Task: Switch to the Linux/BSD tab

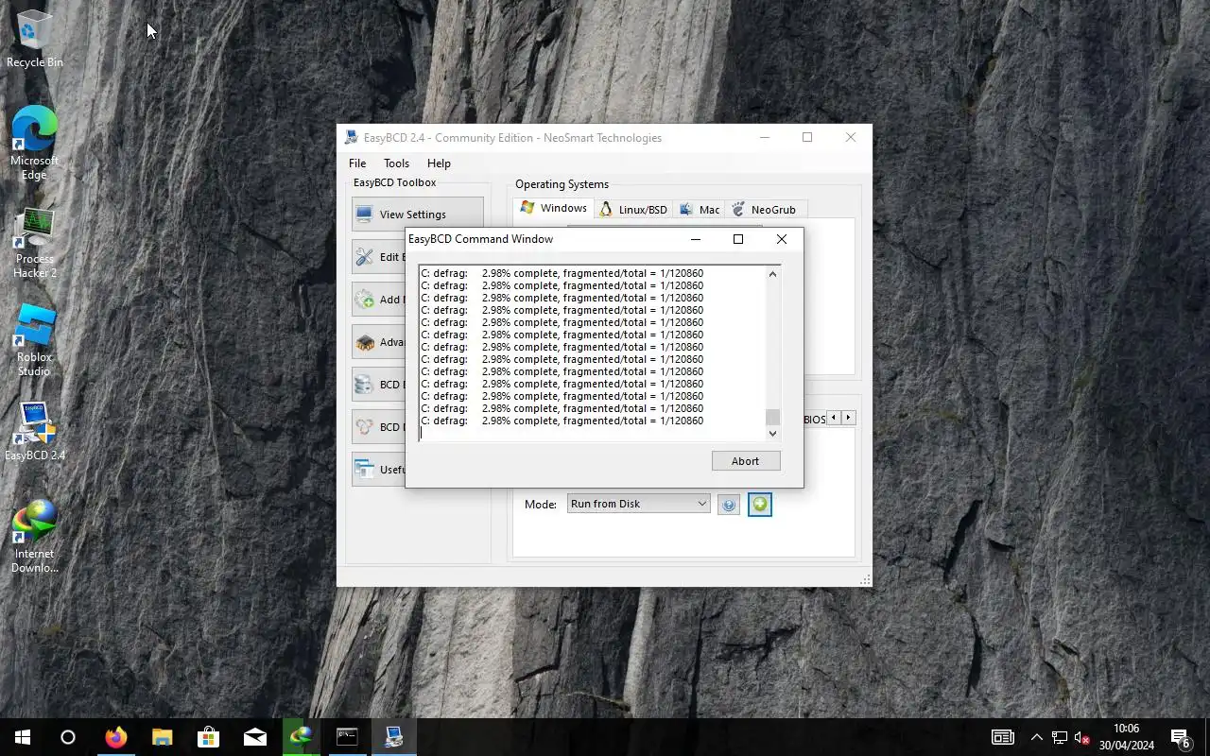Action: pyautogui.click(x=632, y=210)
